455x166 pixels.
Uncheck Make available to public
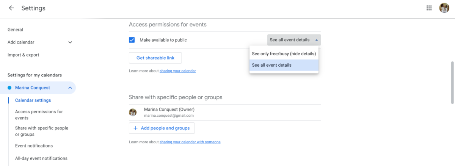(x=132, y=40)
